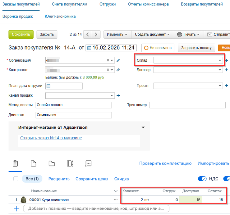Click the Импортировать link
This screenshot has width=230, height=215.
coord(213,163)
